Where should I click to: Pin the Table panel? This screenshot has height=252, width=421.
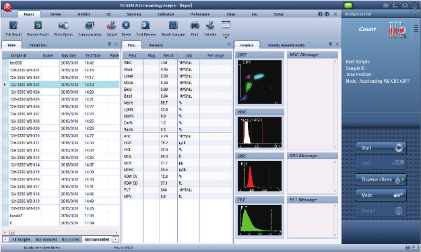109,44
